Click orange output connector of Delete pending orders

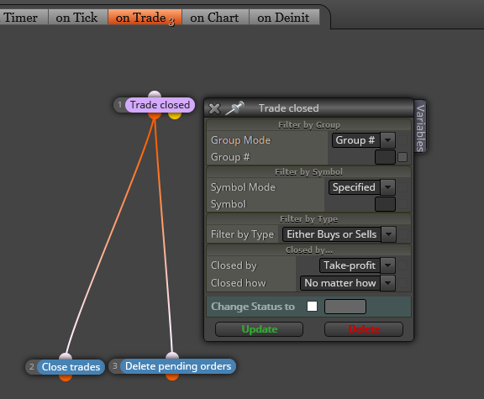(172, 377)
